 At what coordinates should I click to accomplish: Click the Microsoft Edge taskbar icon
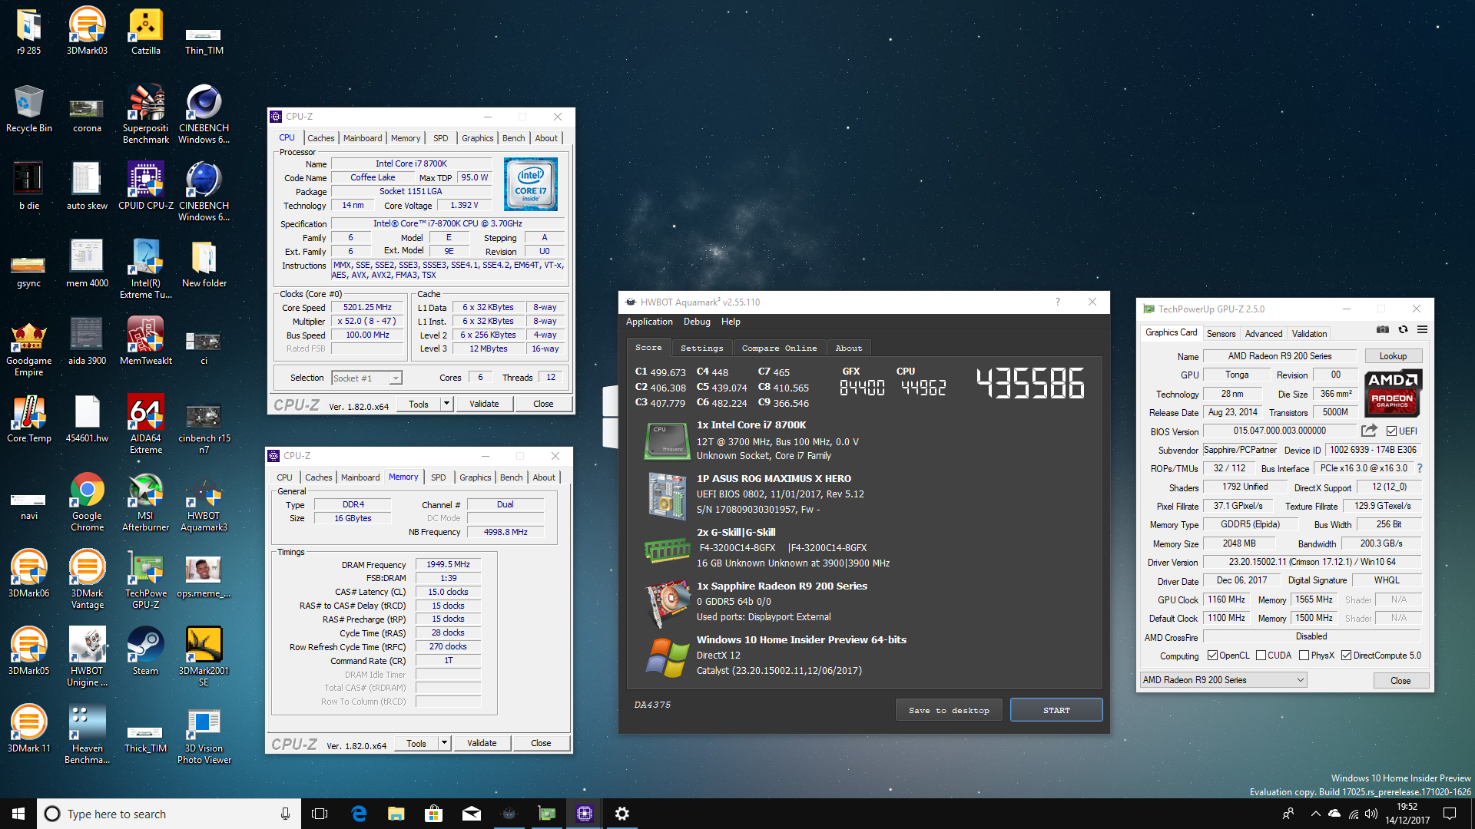point(359,814)
